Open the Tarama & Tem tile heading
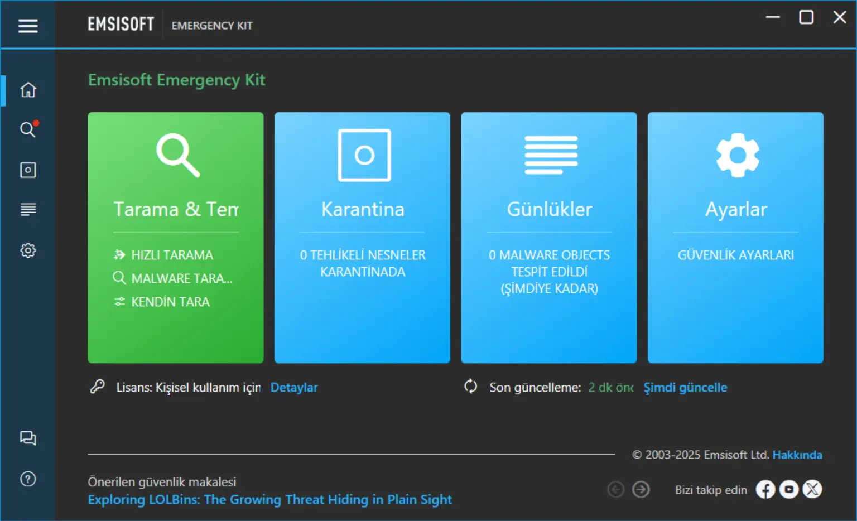 176,209
